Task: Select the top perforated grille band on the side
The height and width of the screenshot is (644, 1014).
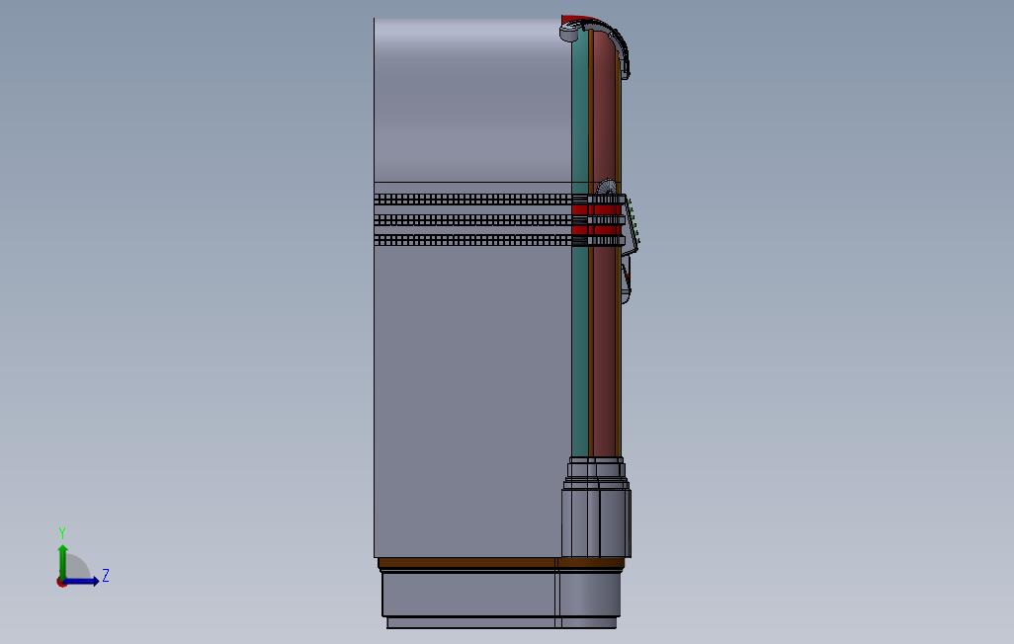Action: 472,200
